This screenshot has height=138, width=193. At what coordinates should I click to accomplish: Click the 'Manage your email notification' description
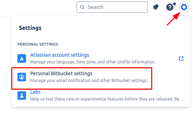(89, 81)
